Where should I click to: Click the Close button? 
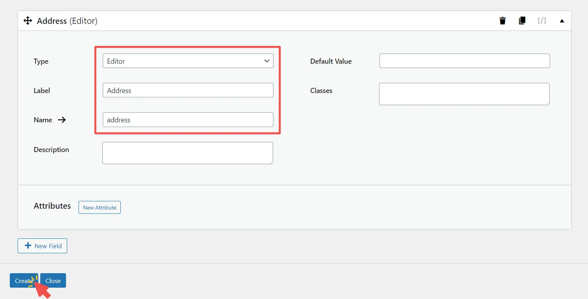pyautogui.click(x=53, y=280)
